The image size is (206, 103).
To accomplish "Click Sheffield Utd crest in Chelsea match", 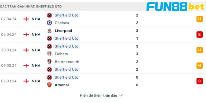I will click(49, 15).
